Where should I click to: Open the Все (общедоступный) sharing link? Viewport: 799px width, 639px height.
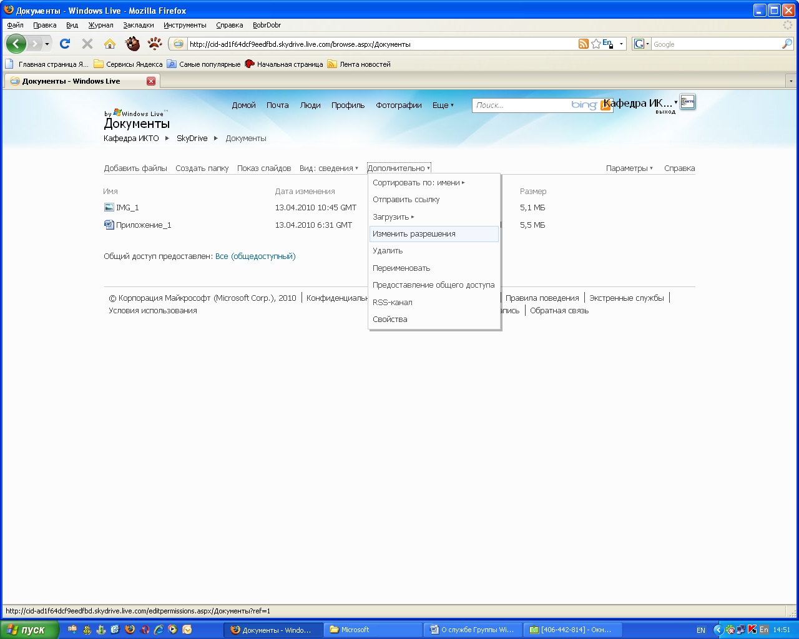coord(255,256)
